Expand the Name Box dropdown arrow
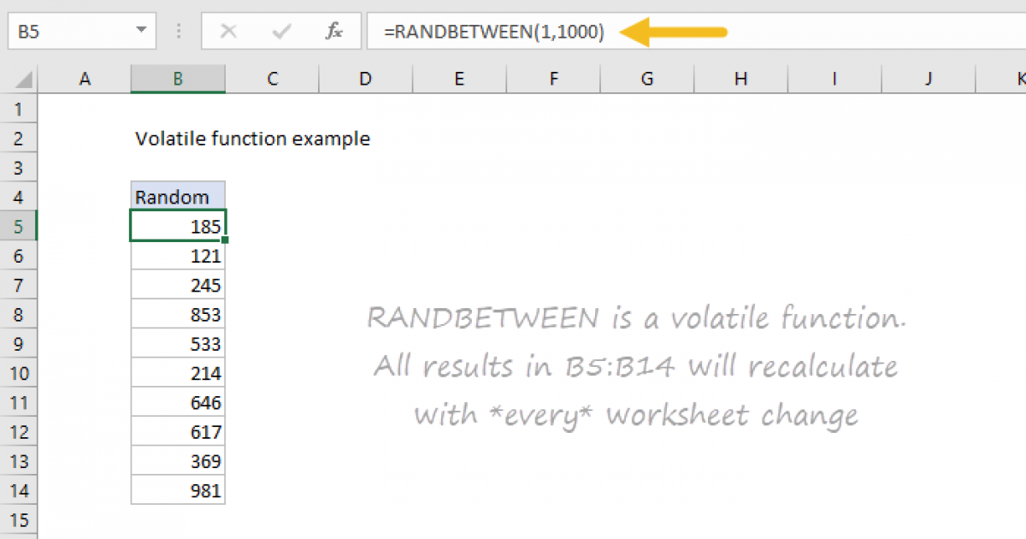The image size is (1026, 539). click(141, 33)
